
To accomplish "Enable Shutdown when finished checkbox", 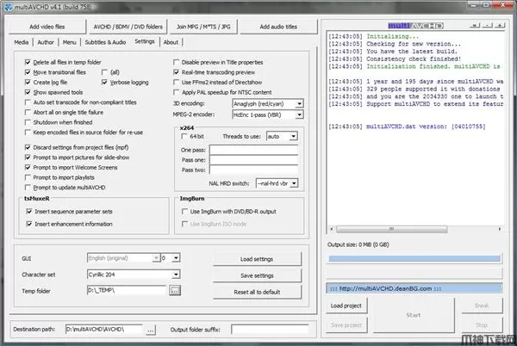I will (x=28, y=121).
